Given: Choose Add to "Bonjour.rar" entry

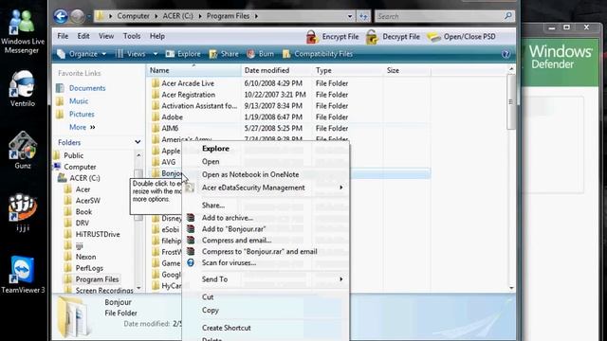Looking at the screenshot, I should (233, 229).
